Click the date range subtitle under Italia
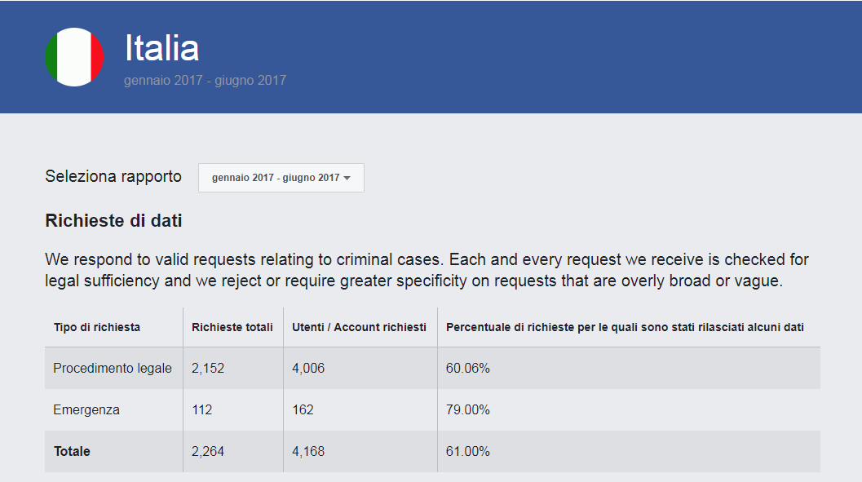Image resolution: width=862 pixels, height=482 pixels. click(205, 81)
